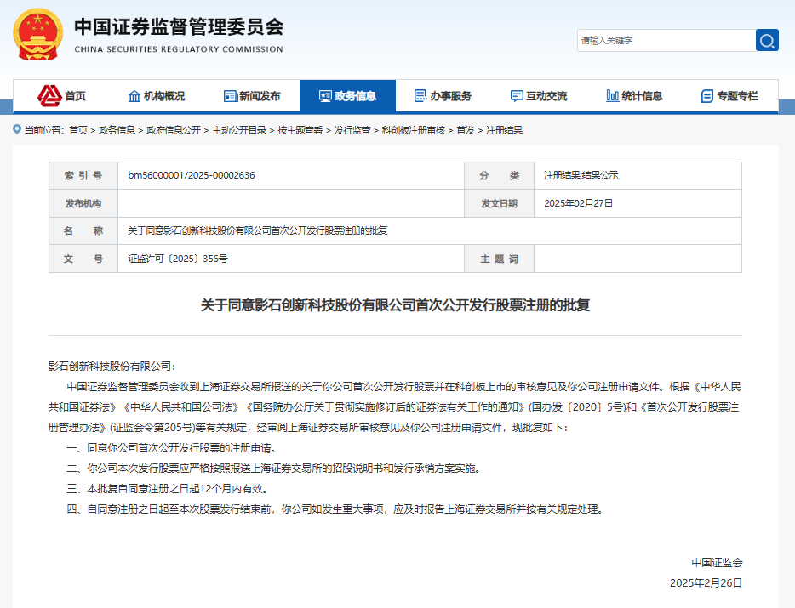
Task: Click the location pin icon before 当前位置
Action: tap(17, 130)
